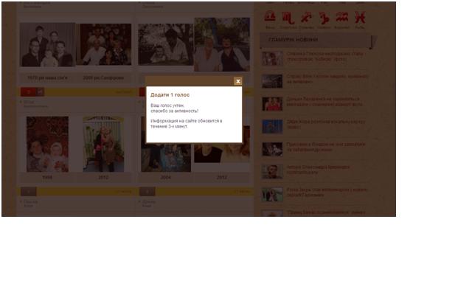Open the headline beside the red dresses thumbnail

[324, 102]
